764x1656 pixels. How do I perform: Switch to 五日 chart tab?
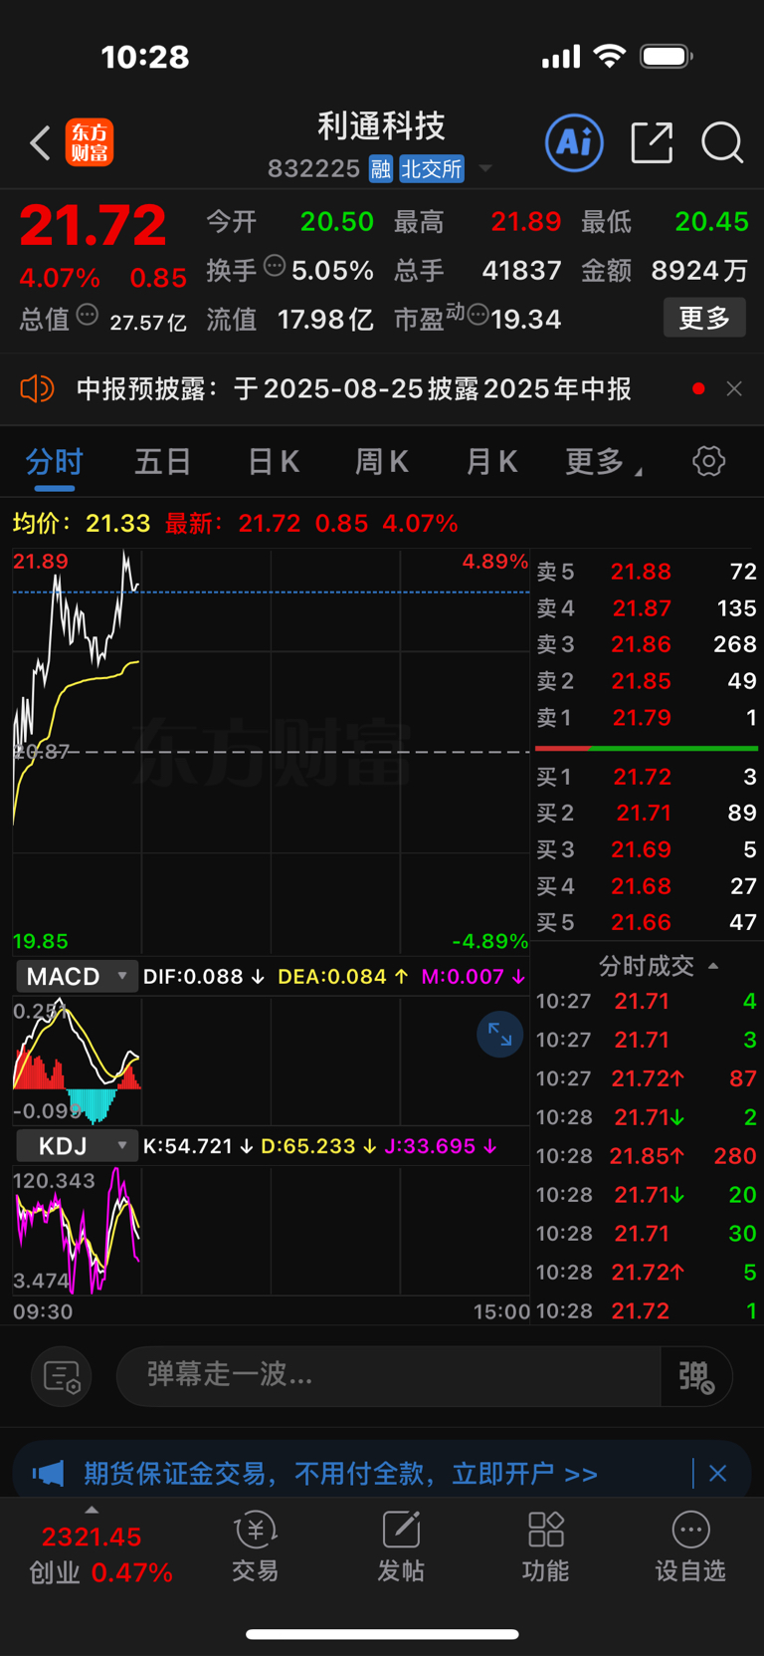coord(163,462)
